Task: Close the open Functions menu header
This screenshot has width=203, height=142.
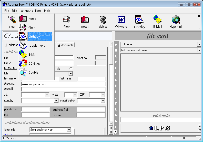Action: (26, 11)
